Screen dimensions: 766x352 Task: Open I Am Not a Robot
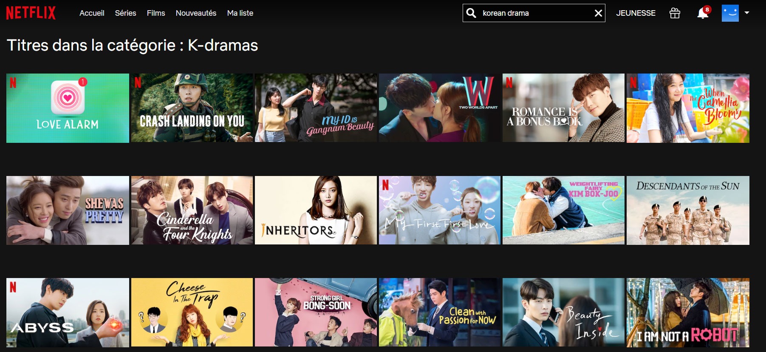click(x=688, y=312)
